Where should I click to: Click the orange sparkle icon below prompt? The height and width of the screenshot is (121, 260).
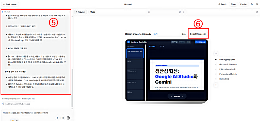pyautogui.click(x=13, y=120)
